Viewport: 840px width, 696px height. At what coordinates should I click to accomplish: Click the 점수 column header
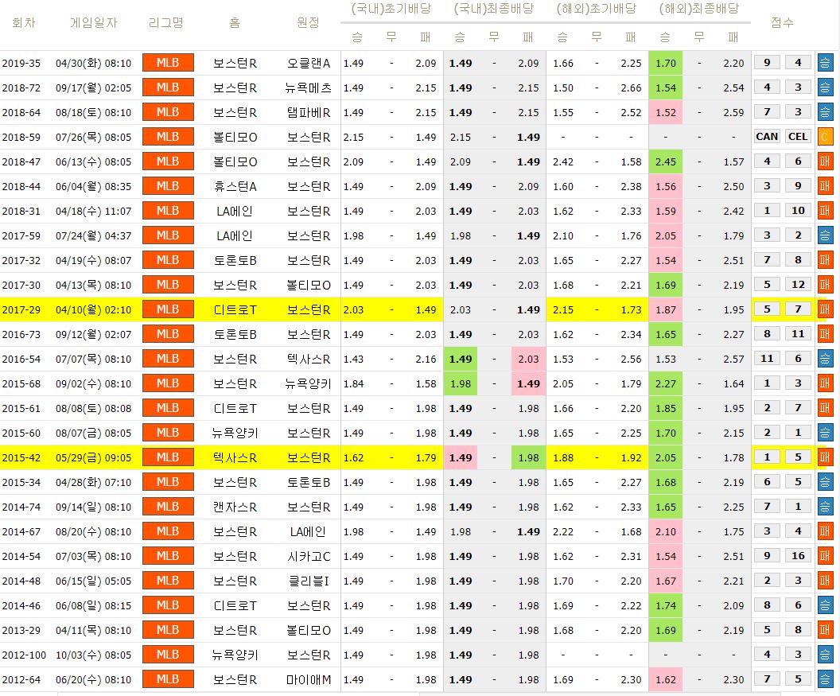click(783, 23)
